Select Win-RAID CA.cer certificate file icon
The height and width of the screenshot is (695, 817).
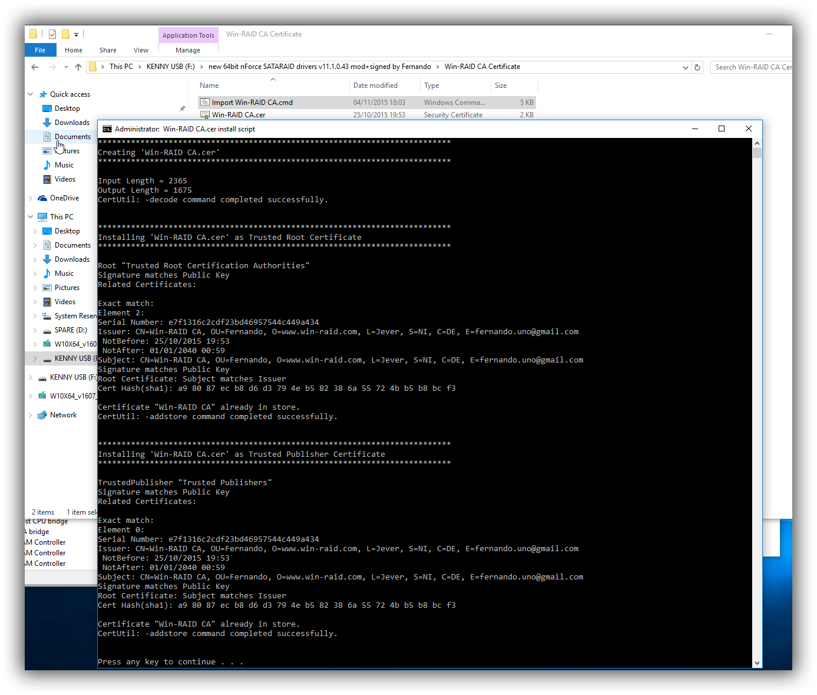pos(205,115)
